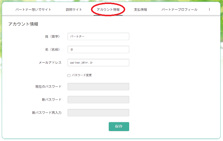Click the 保存 button
The width and height of the screenshot is (223, 141).
click(119, 127)
